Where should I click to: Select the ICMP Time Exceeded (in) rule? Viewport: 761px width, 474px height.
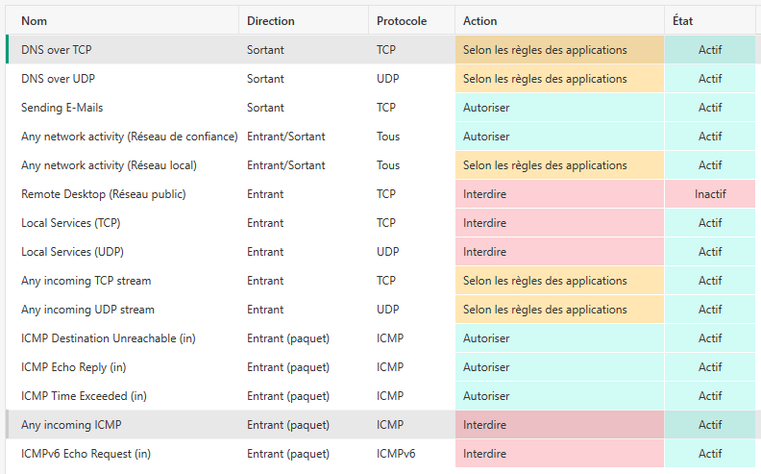click(x=84, y=396)
